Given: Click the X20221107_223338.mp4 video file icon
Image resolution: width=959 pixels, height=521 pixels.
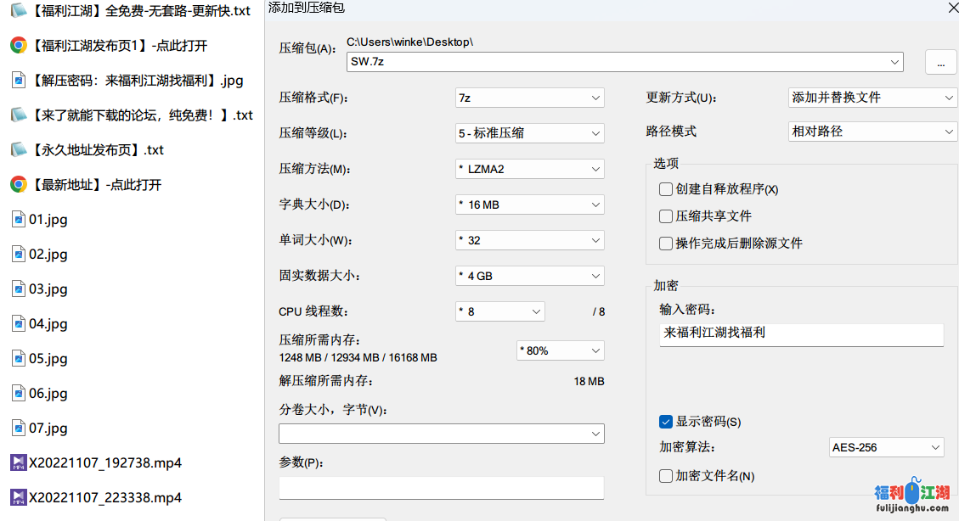Looking at the screenshot, I should click(18, 497).
